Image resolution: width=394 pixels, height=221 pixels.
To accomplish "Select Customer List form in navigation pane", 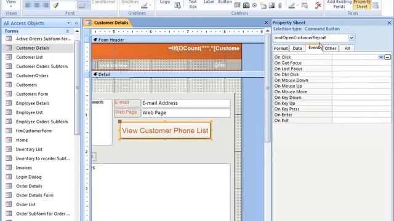I will coord(38,57).
